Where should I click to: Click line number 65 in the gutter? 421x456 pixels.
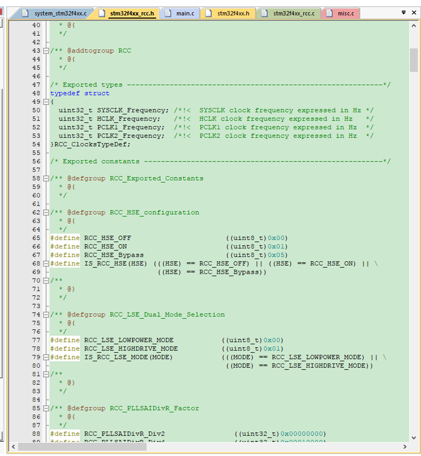click(36, 238)
